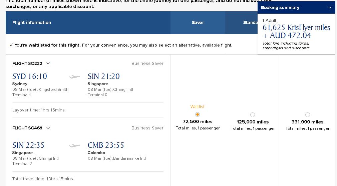The image size is (337, 186).
Task: Click the Layover time 1hrs 15mins text
Action: [x=38, y=110]
